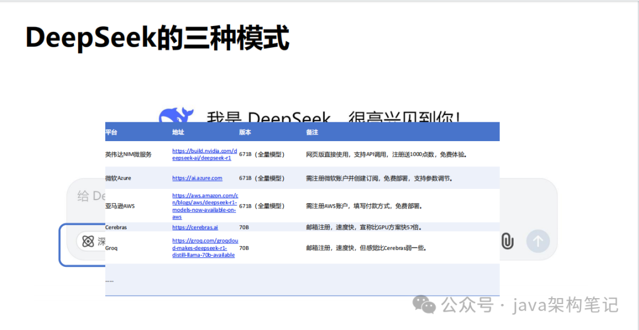Click the send arrow button
Viewport: 639px width, 330px height.
[538, 241]
